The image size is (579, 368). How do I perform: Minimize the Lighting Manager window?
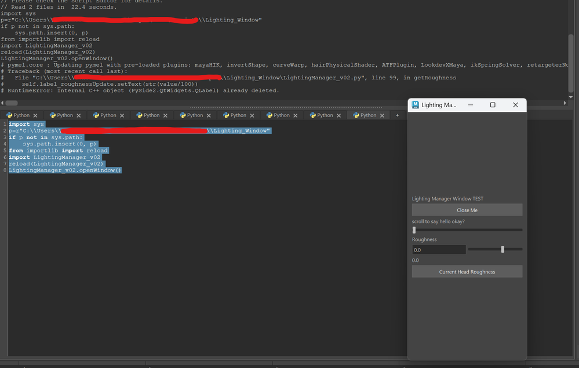(x=471, y=105)
